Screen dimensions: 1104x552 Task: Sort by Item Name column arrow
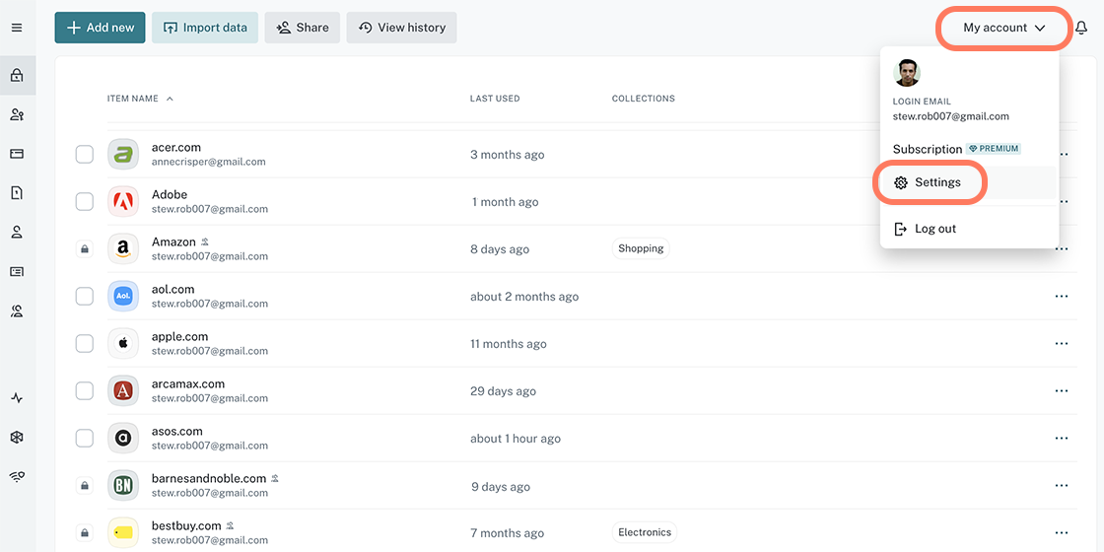[170, 99]
